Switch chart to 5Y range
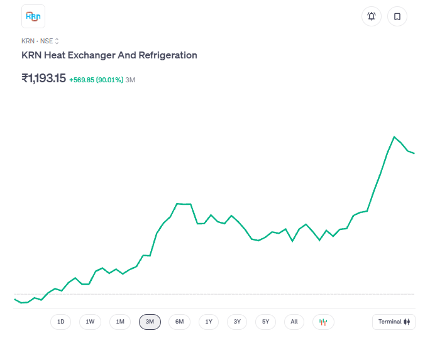 (266, 322)
